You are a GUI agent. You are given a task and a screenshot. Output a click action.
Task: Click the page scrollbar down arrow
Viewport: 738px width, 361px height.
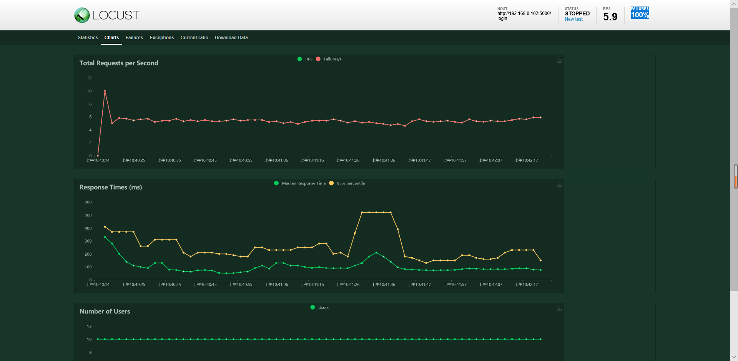[x=734, y=357]
